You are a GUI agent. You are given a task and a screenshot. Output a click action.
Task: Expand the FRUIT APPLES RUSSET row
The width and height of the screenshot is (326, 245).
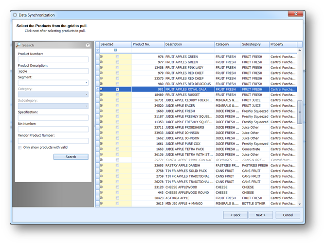click(x=101, y=95)
